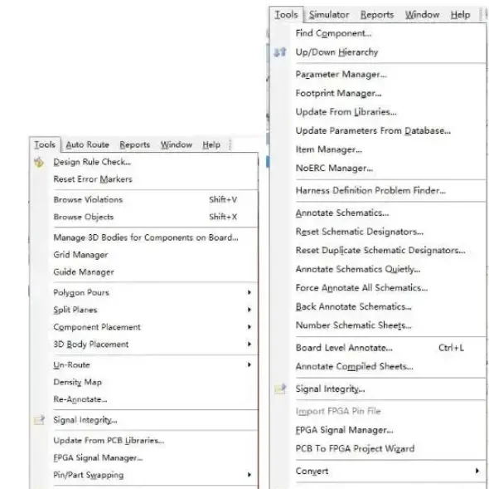This screenshot has height=489, width=489.
Task: Open the Window menu in the PCB menu bar
Action: tap(177, 144)
